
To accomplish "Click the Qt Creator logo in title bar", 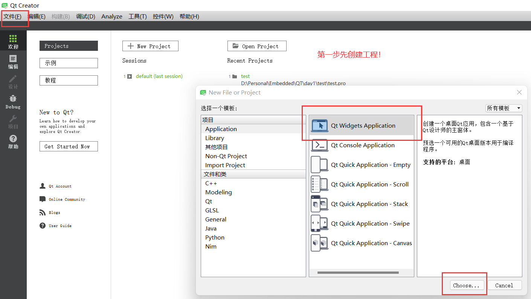I will pyautogui.click(x=5, y=5).
